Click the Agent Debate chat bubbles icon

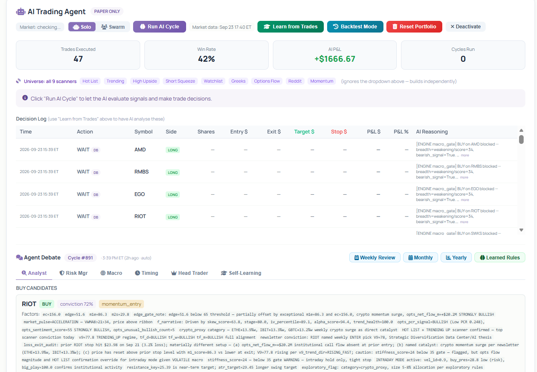(19, 257)
